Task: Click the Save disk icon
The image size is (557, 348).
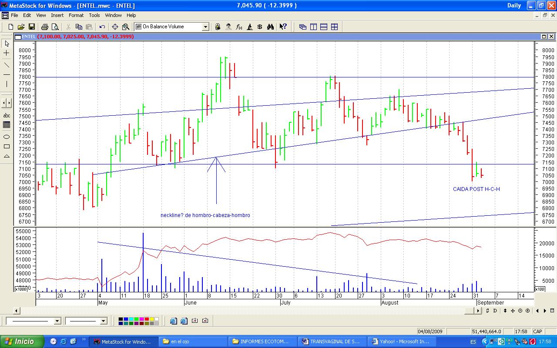Action: 31,27
